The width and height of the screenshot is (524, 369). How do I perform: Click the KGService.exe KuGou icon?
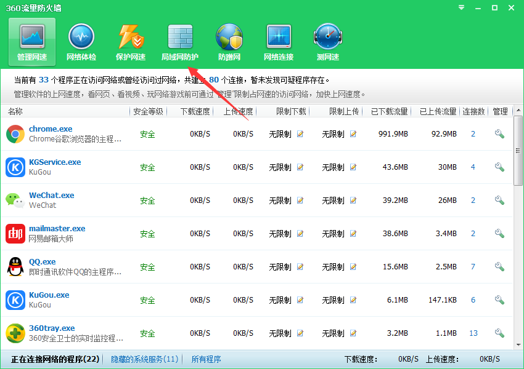15,167
